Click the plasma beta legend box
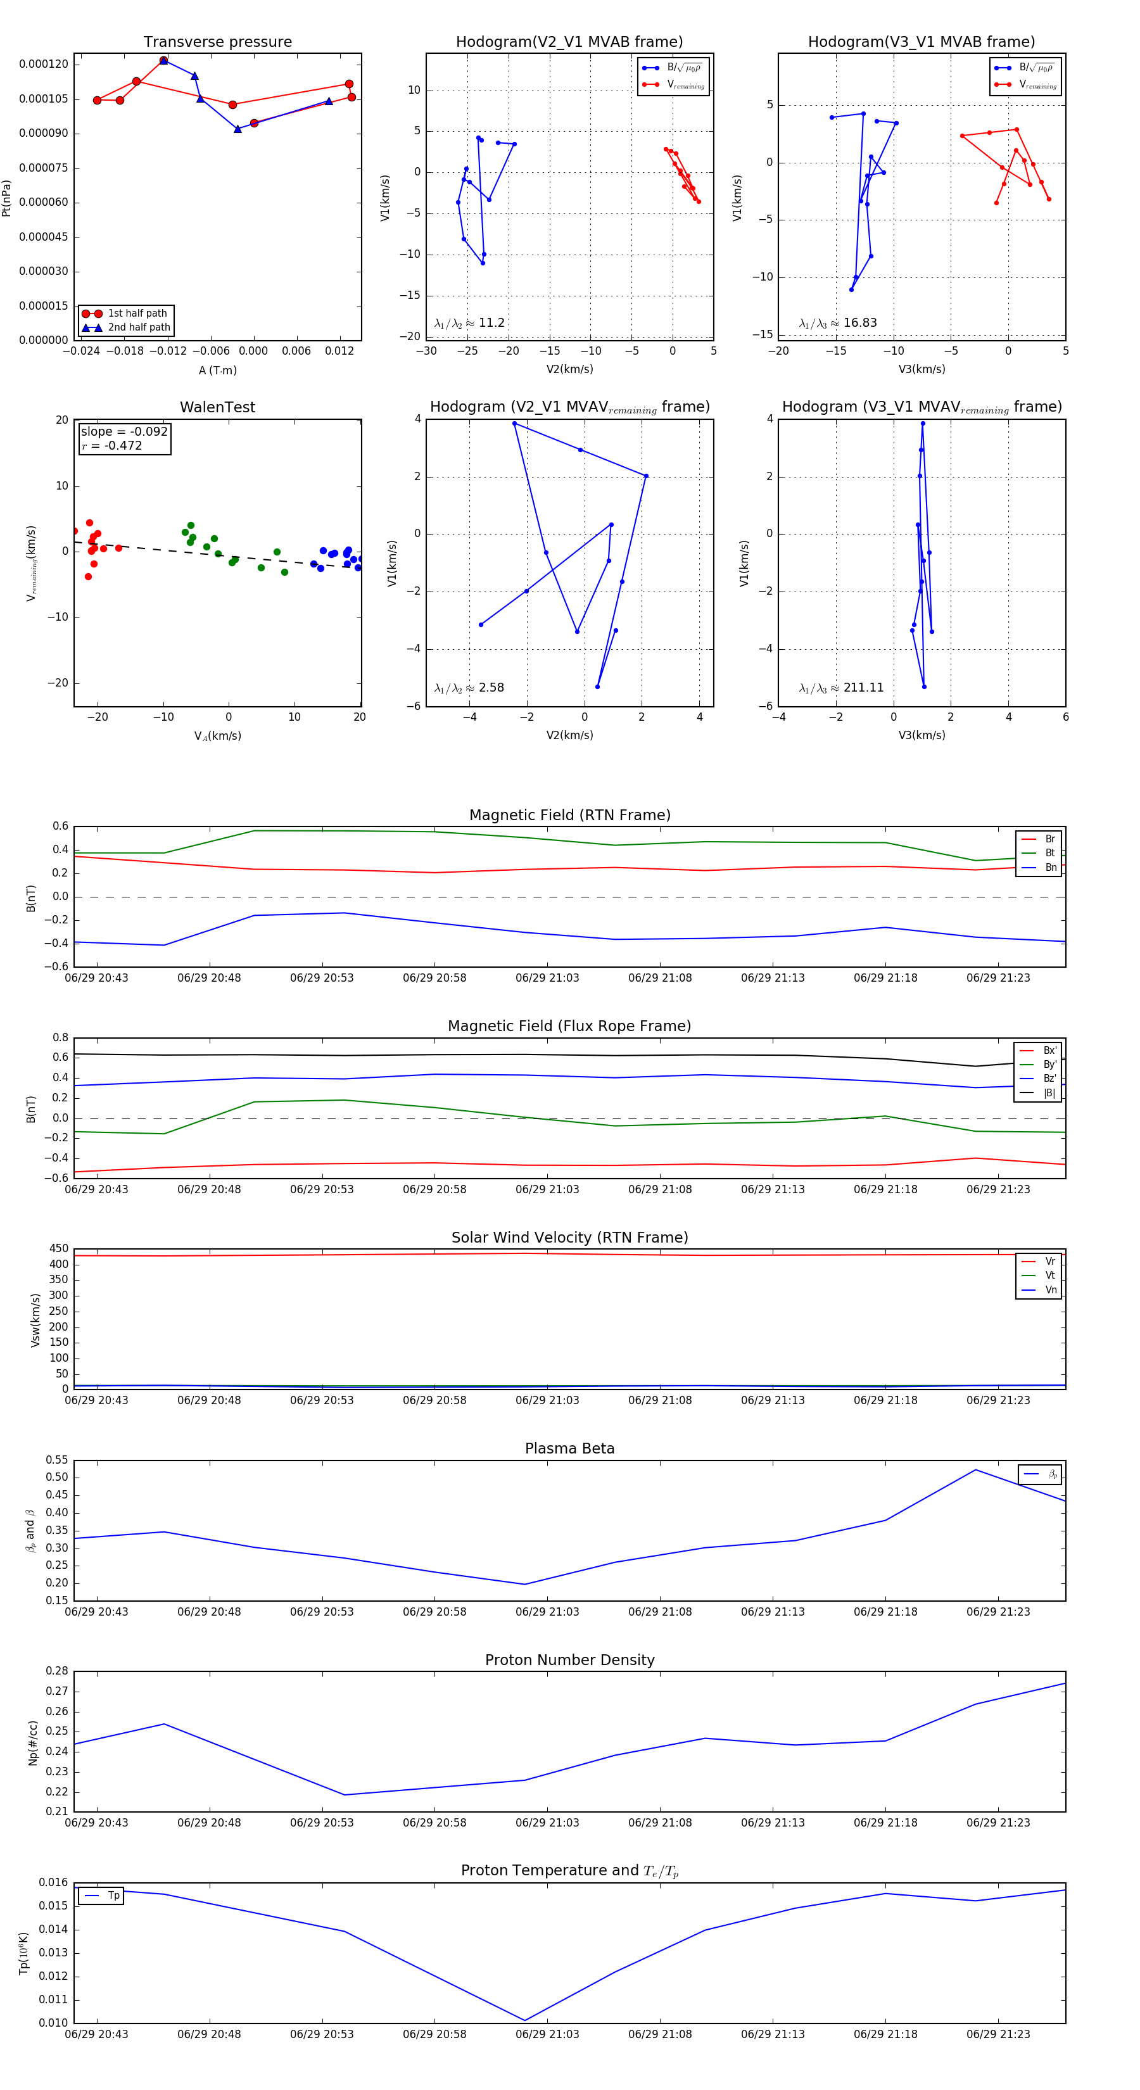The width and height of the screenshot is (1140, 2090). tap(1039, 1474)
